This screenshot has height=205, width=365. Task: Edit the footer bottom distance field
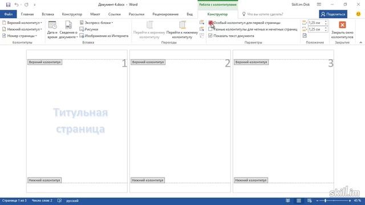[315, 29]
